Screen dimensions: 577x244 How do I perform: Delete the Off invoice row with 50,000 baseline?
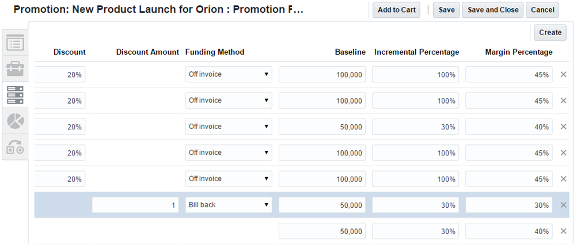(x=564, y=127)
